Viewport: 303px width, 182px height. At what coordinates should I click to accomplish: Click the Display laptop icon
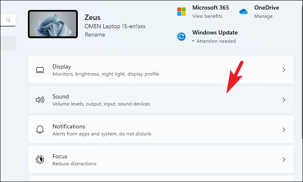click(40, 70)
